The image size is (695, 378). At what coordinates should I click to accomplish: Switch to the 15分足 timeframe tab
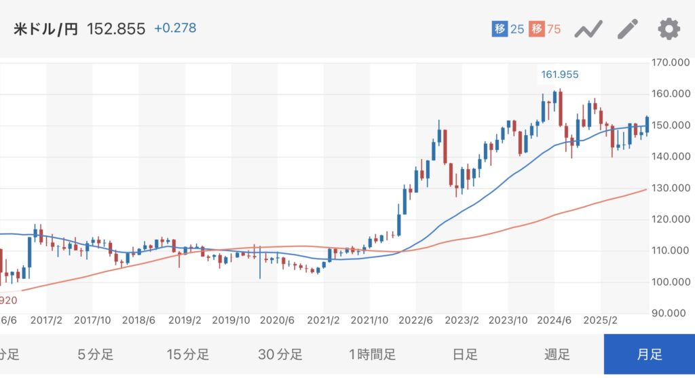(x=188, y=354)
